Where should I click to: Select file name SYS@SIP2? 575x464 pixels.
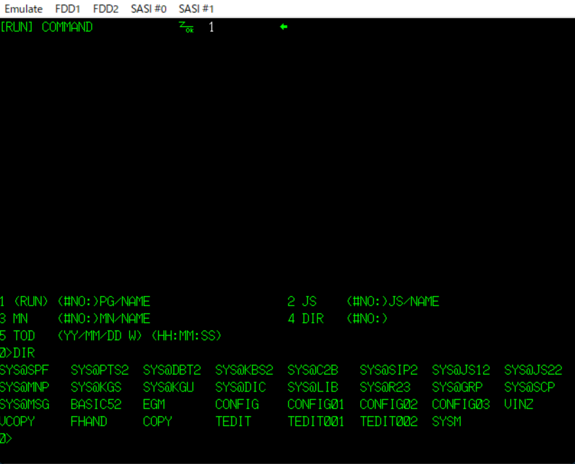(389, 370)
